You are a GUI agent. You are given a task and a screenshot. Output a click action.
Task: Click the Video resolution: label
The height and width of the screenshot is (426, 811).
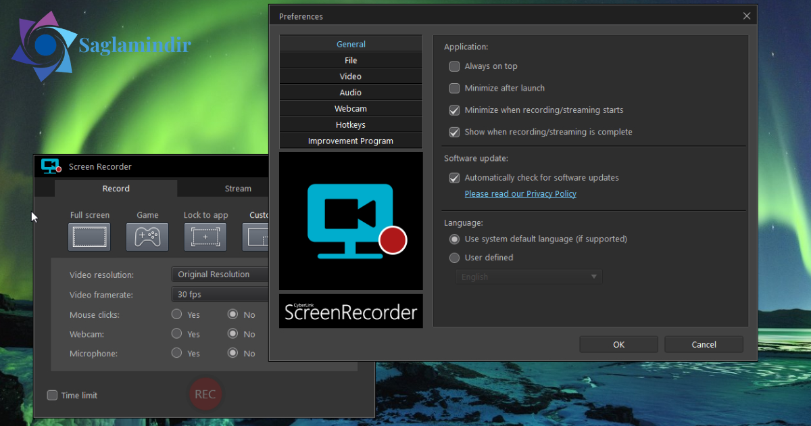click(101, 275)
